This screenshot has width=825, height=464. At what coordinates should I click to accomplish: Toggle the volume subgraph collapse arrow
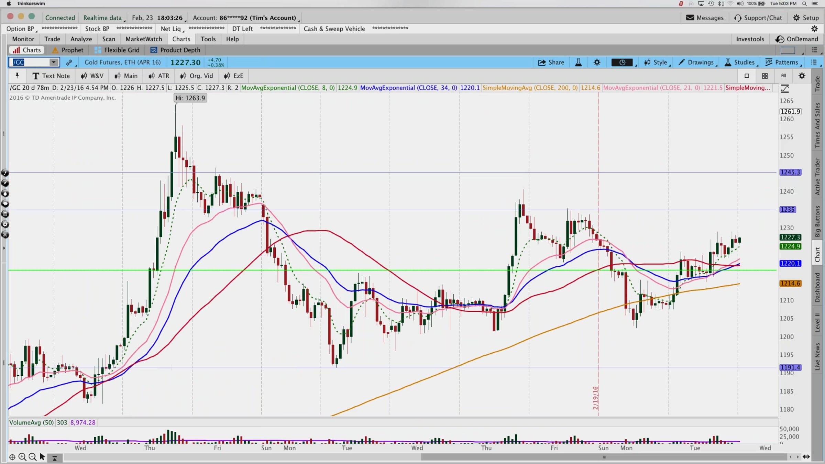click(54, 457)
